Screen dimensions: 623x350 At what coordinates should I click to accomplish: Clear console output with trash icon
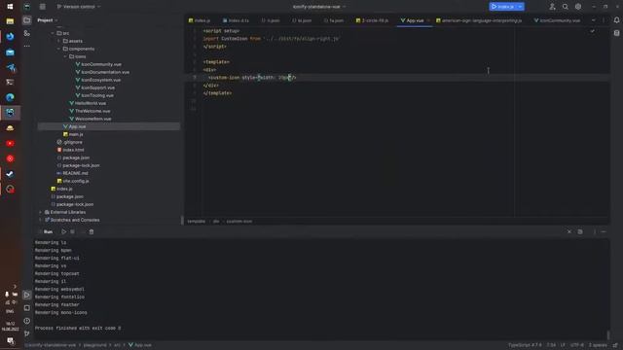pyautogui.click(x=92, y=231)
